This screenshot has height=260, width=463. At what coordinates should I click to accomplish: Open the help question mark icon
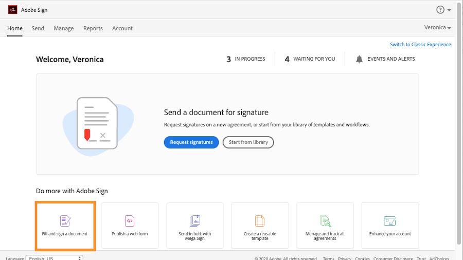tap(440, 10)
